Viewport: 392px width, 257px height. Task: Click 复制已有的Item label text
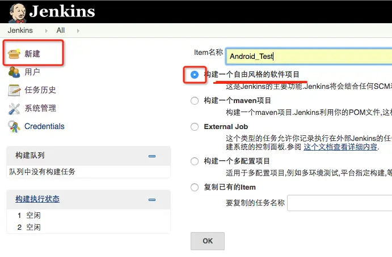coord(230,187)
